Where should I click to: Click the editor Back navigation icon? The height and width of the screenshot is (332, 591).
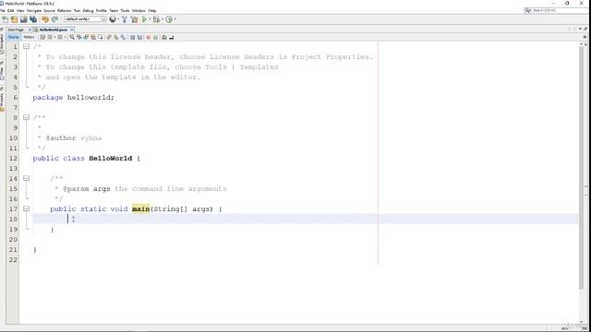point(50,37)
